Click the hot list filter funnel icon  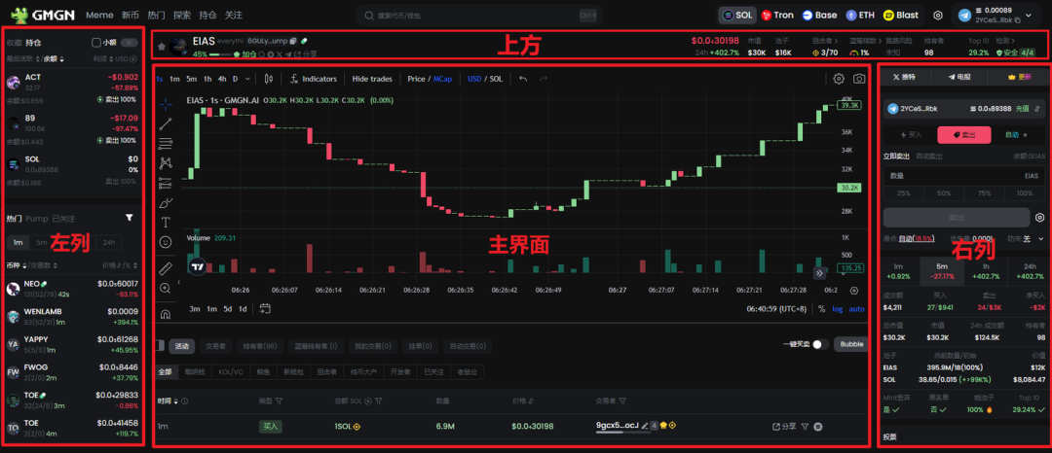[129, 218]
